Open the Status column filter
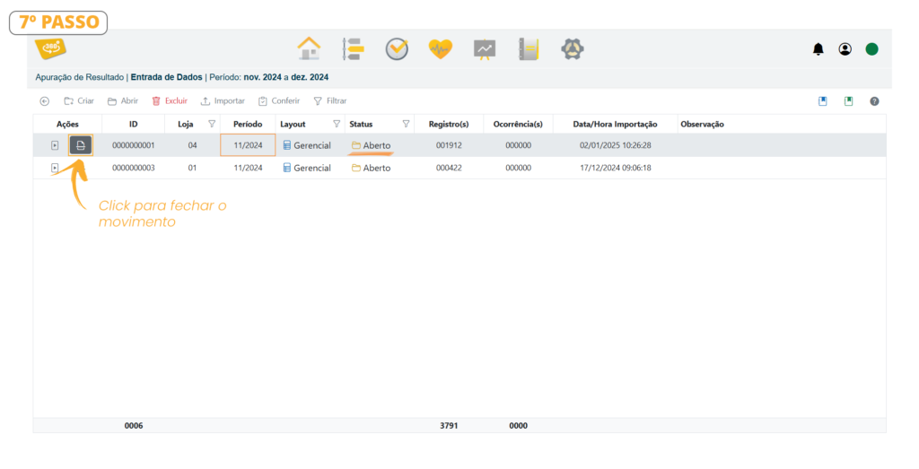The width and height of the screenshot is (919, 469). (x=406, y=124)
